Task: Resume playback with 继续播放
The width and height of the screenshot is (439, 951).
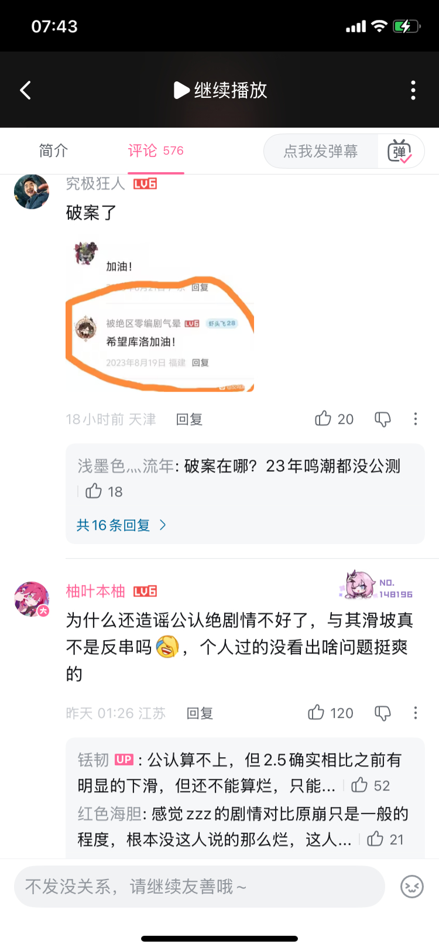Action: pyautogui.click(x=221, y=90)
